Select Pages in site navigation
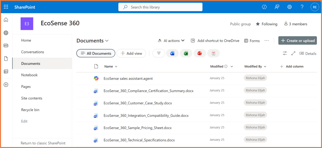 click(26, 87)
